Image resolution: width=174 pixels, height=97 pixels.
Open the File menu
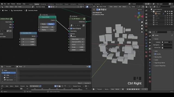click(5, 4)
